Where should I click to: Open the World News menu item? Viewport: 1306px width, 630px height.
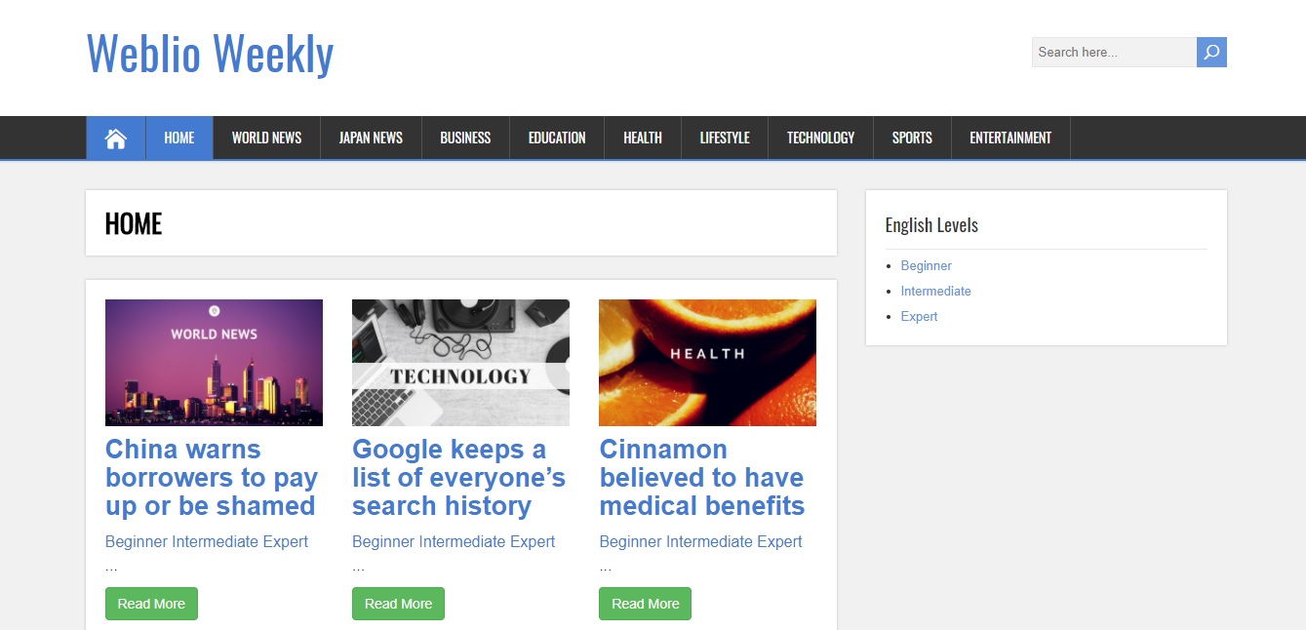coord(266,138)
